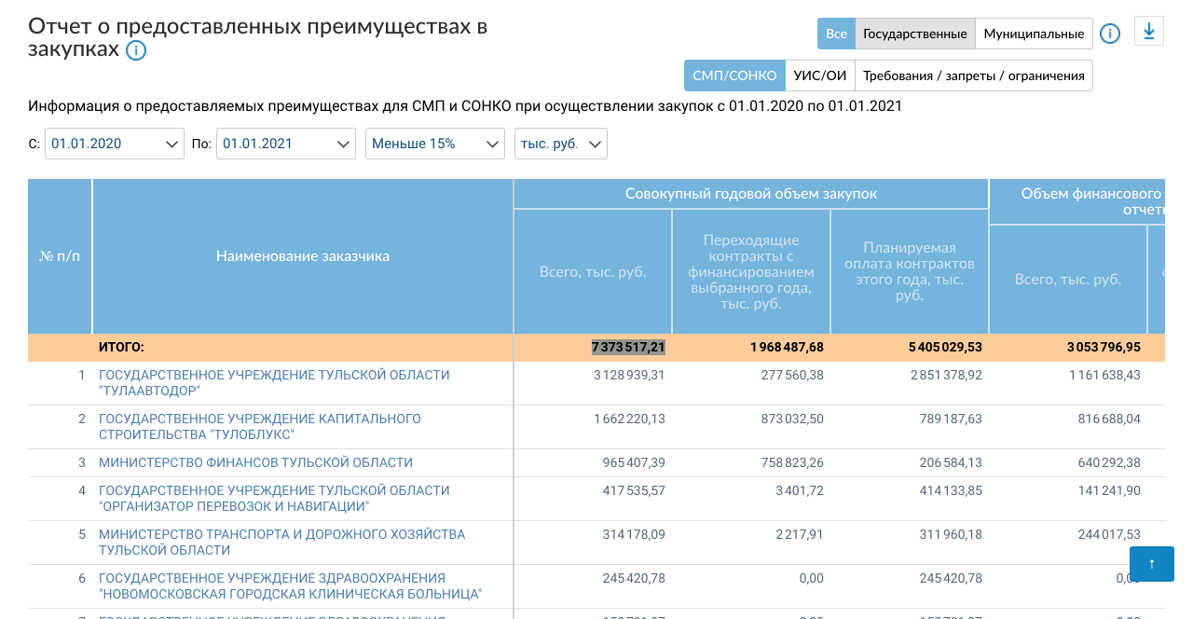Open the start date 01.01.2020 dropdown

pyautogui.click(x=115, y=144)
